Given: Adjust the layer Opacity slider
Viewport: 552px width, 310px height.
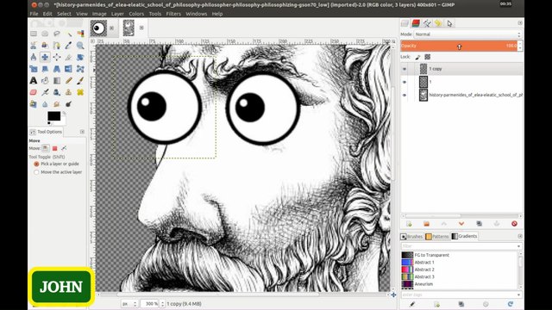Looking at the screenshot, I should point(459,46).
